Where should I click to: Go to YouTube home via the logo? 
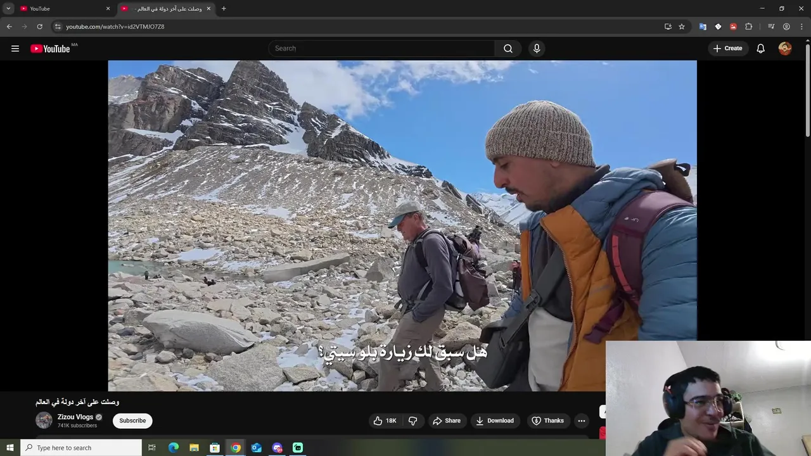coord(50,49)
